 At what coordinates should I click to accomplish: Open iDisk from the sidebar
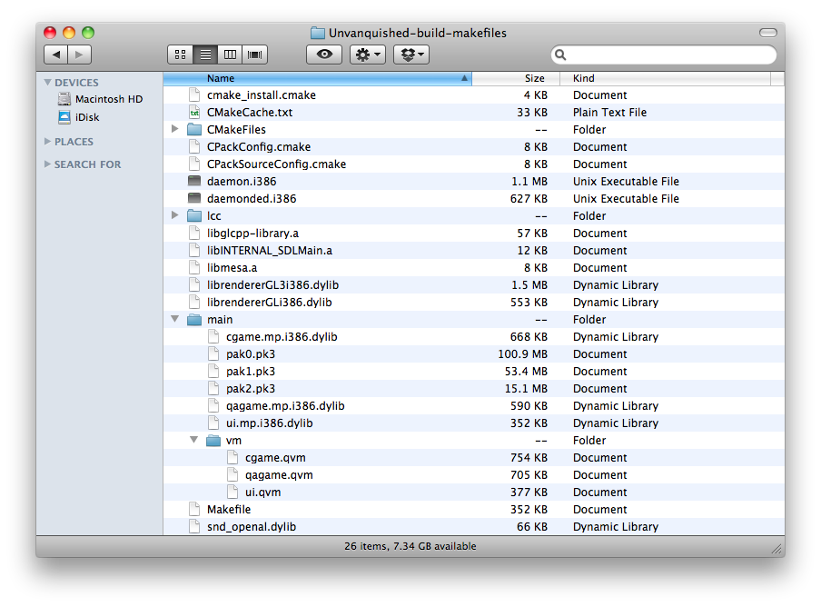click(x=87, y=117)
